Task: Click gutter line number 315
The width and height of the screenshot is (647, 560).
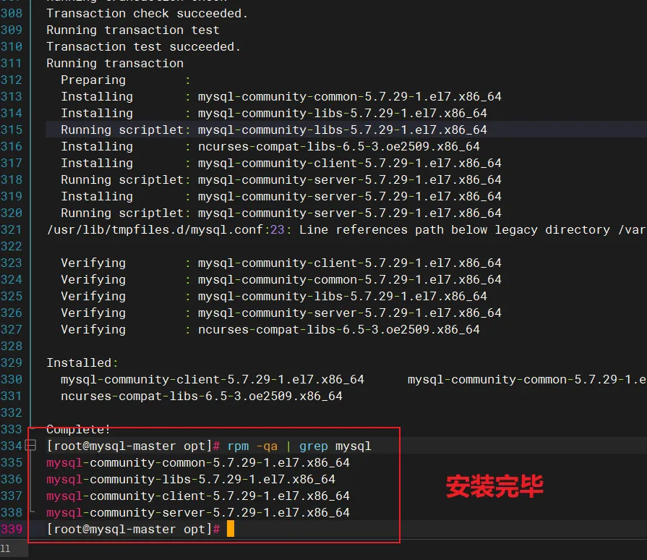Action: [x=12, y=130]
